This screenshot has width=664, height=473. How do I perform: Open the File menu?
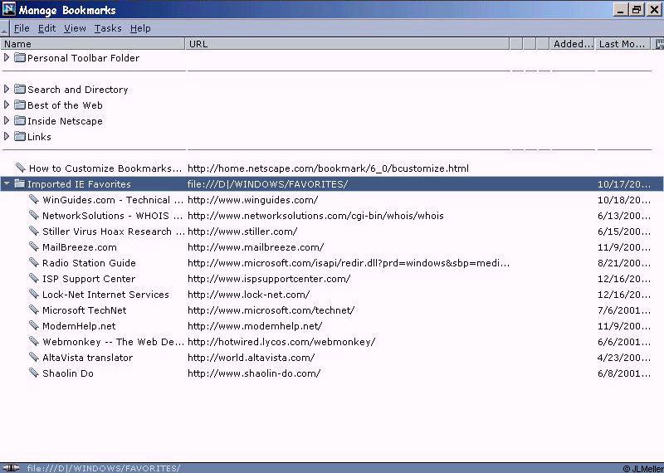(x=22, y=28)
